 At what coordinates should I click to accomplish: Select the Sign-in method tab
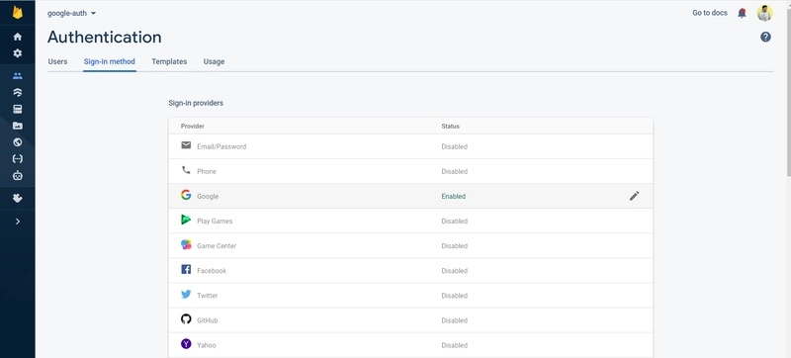(x=110, y=61)
